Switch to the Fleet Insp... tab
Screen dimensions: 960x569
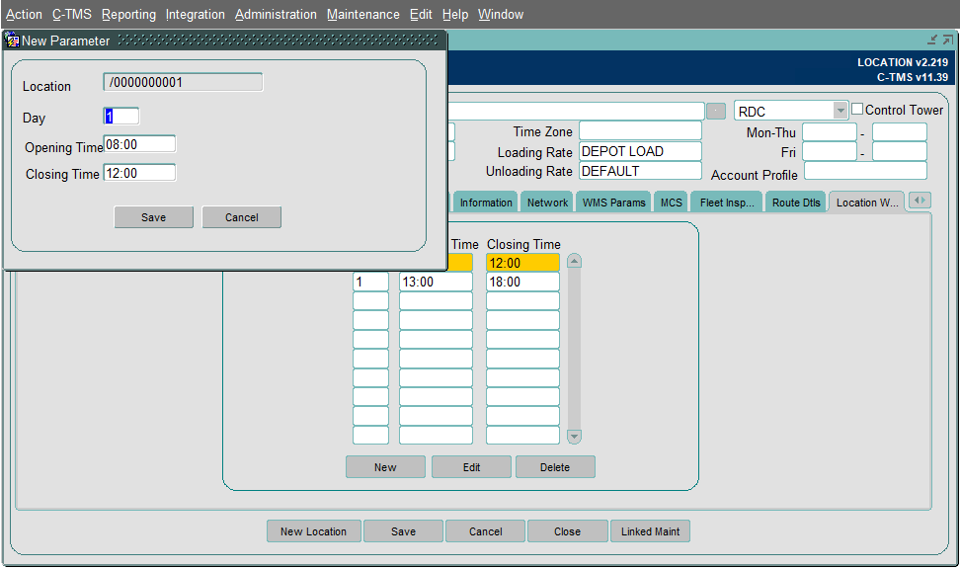click(727, 203)
